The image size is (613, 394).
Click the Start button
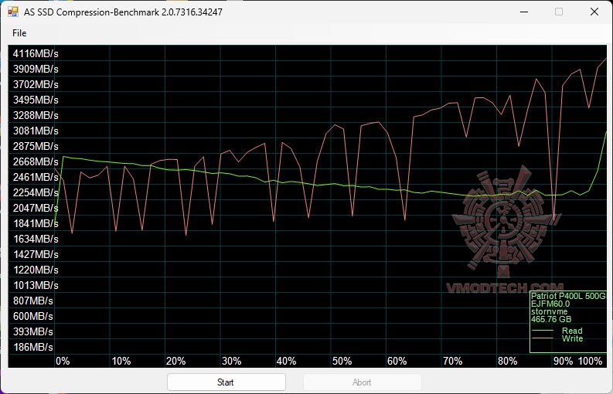(x=226, y=382)
